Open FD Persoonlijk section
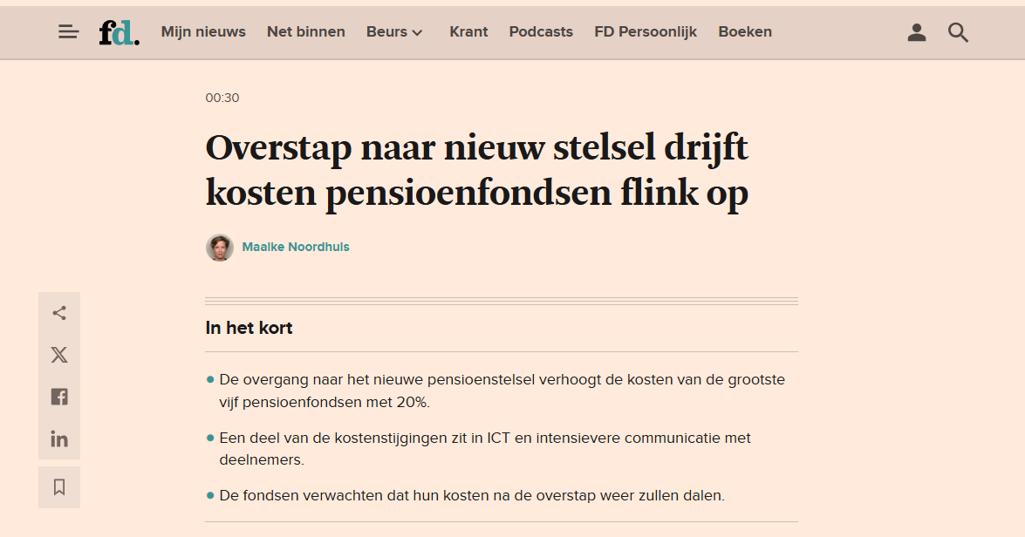Viewport: 1025px width, 537px height. click(646, 32)
